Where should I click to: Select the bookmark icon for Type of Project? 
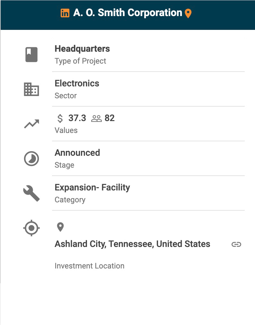(x=31, y=55)
